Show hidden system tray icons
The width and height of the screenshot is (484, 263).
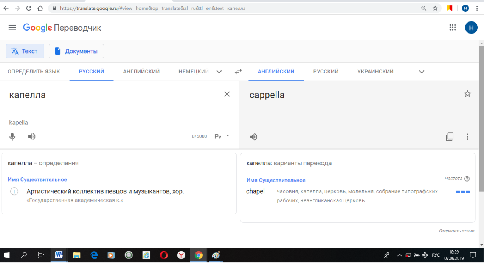[399, 255]
